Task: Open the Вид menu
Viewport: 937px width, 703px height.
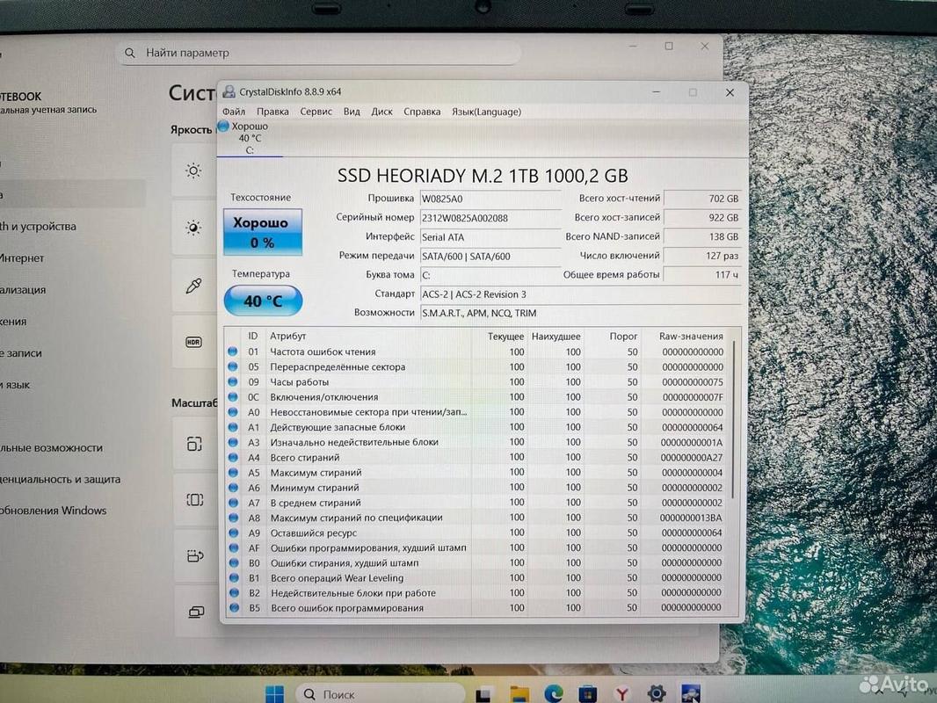Action: tap(352, 112)
